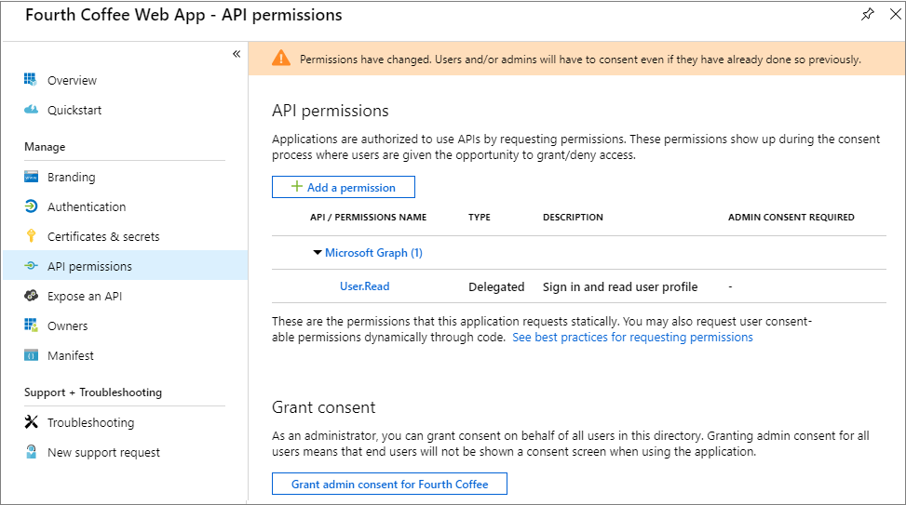Viewport: 906px width, 505px height.
Task: Click the Manage section label
Action: tap(45, 147)
